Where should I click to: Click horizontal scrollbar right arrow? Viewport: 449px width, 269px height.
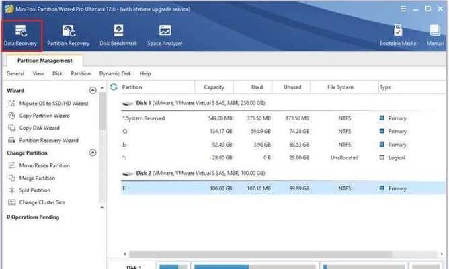click(442, 254)
